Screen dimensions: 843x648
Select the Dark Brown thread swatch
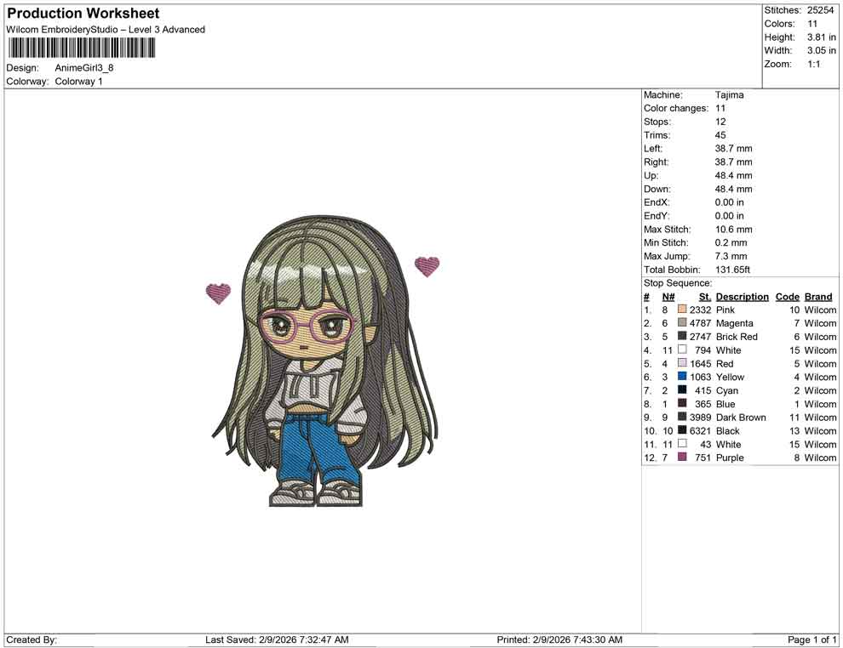click(681, 418)
